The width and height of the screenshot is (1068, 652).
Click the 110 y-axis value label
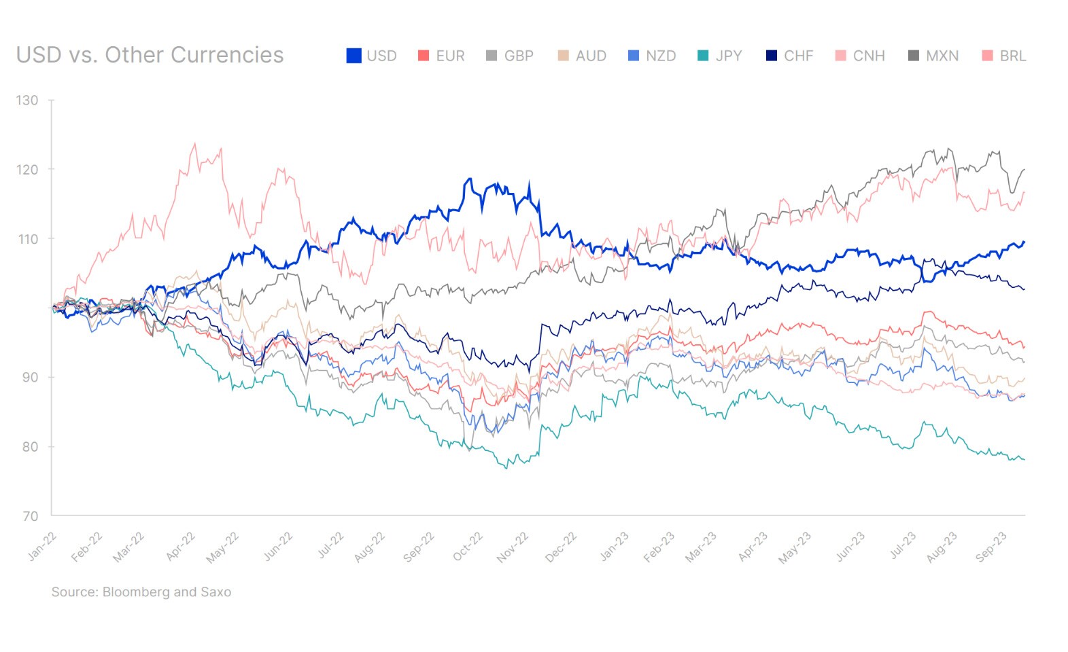27,239
